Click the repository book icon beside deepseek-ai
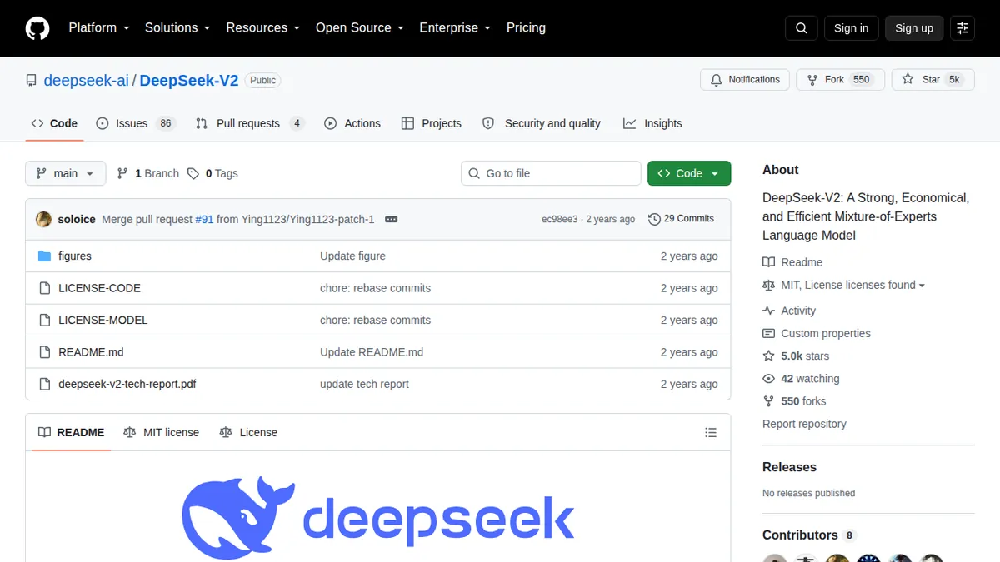The width and height of the screenshot is (1000, 562). click(32, 81)
